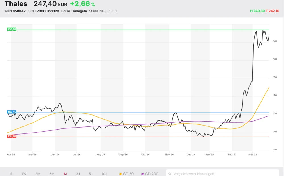Click the search magnifier icon in comparison field

pyautogui.click(x=170, y=174)
